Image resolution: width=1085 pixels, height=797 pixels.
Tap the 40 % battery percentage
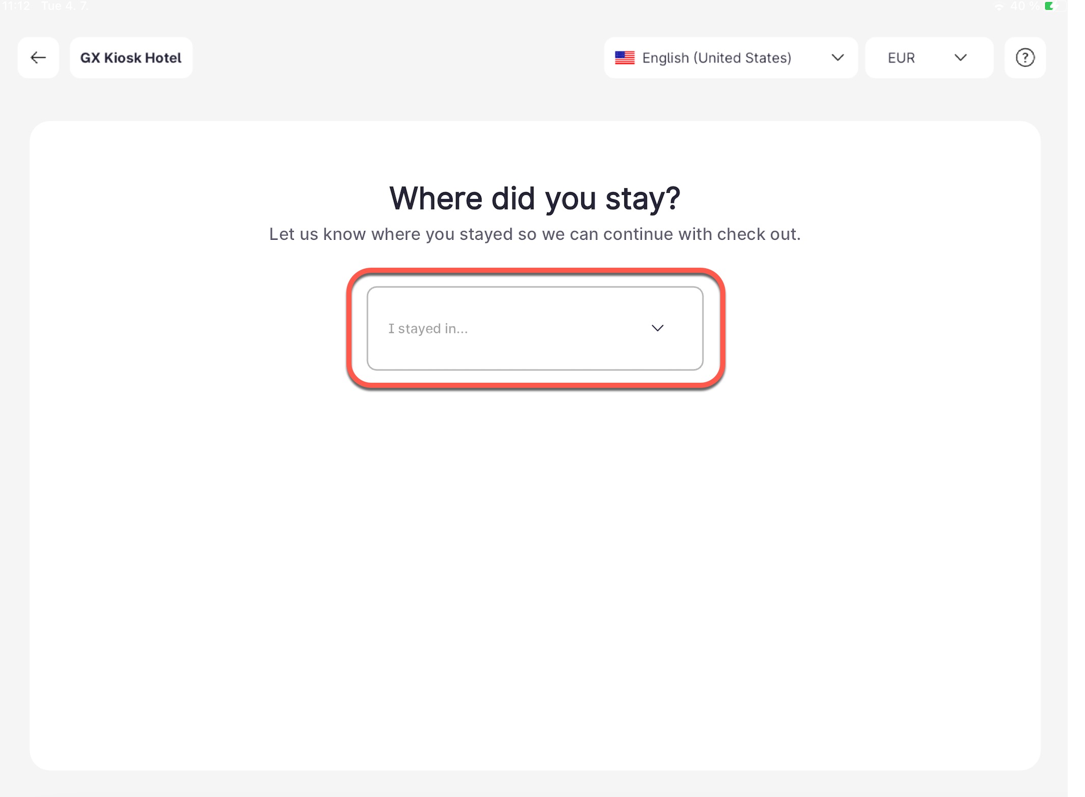(x=1025, y=6)
